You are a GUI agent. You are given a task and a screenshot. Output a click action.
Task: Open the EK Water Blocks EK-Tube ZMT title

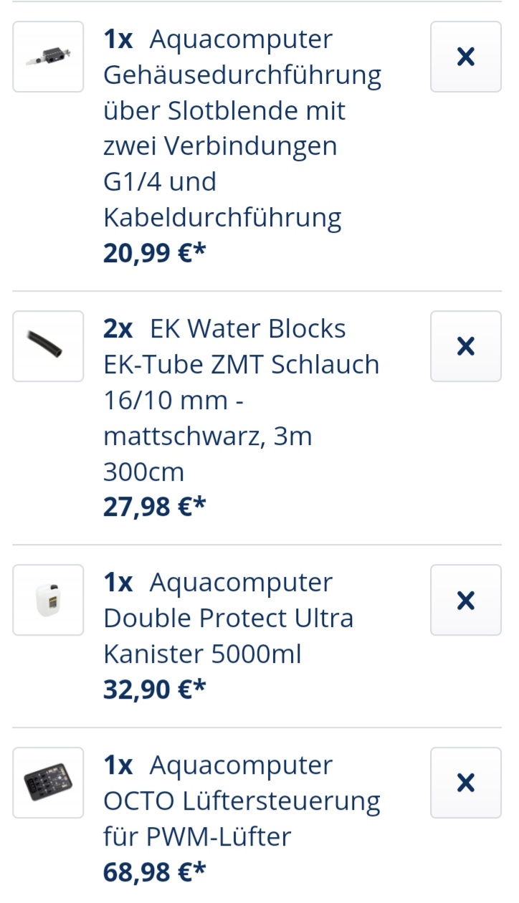tap(242, 400)
